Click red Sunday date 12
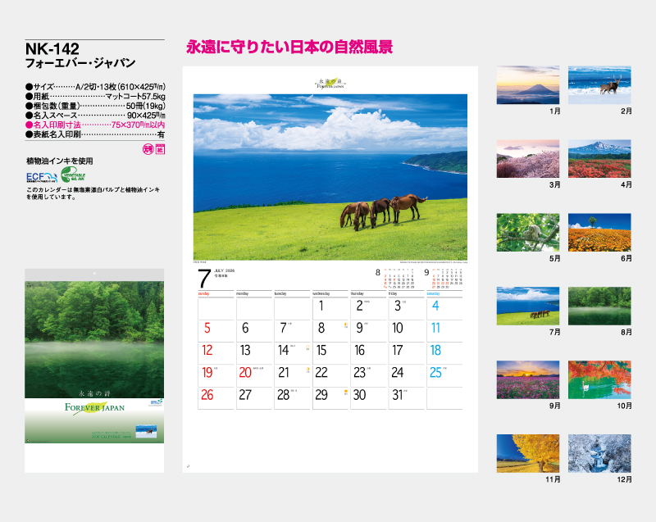 coord(207,350)
